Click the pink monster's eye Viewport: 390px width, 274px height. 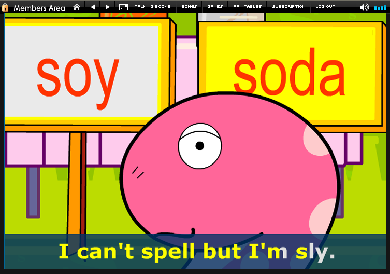pyautogui.click(x=199, y=146)
